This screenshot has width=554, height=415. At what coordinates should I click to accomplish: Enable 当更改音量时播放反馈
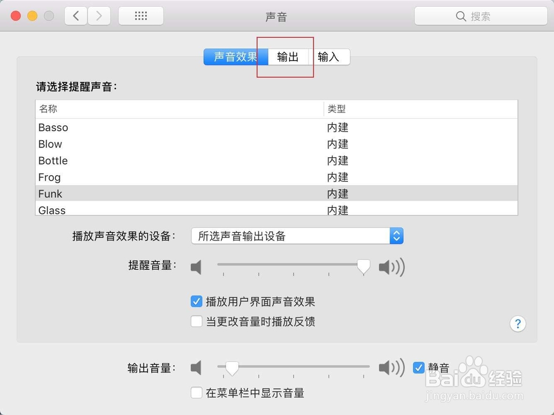pyautogui.click(x=197, y=322)
